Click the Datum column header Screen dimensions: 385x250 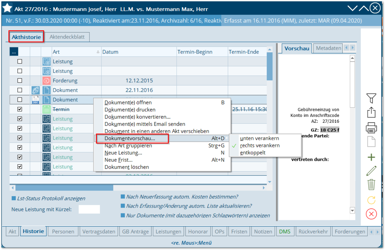pyautogui.click(x=139, y=52)
